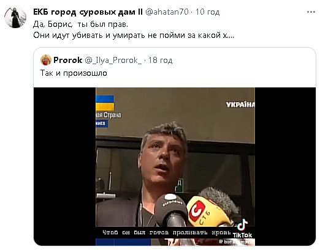Click the Страна label under the flag
320x250 pixels.
[109, 115]
